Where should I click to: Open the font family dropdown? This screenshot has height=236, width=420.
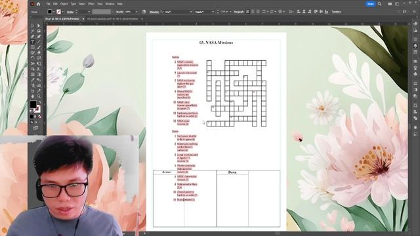[191, 12]
